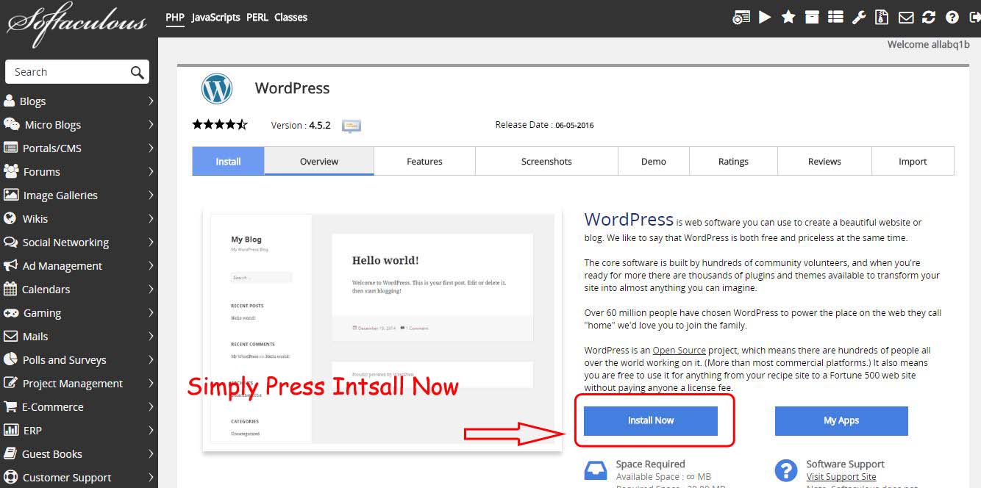Open the control panel icon in top toolbar
The width and height of the screenshot is (981, 488).
pos(741,18)
